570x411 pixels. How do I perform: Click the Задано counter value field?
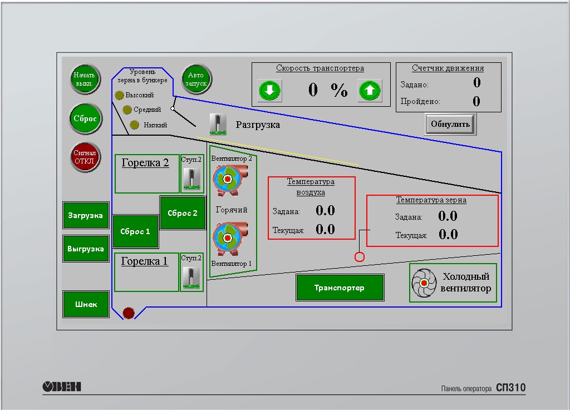coord(476,83)
